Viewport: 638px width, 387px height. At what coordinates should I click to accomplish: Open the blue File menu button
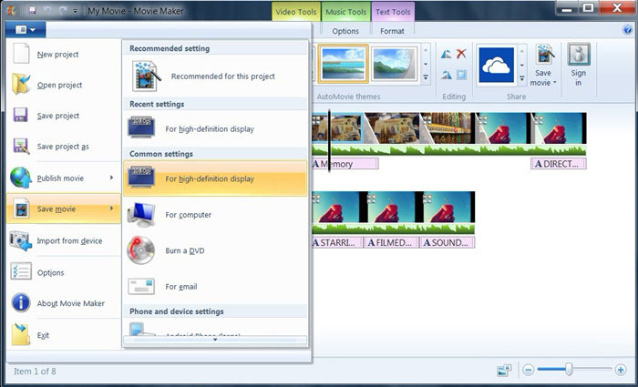coord(26,30)
